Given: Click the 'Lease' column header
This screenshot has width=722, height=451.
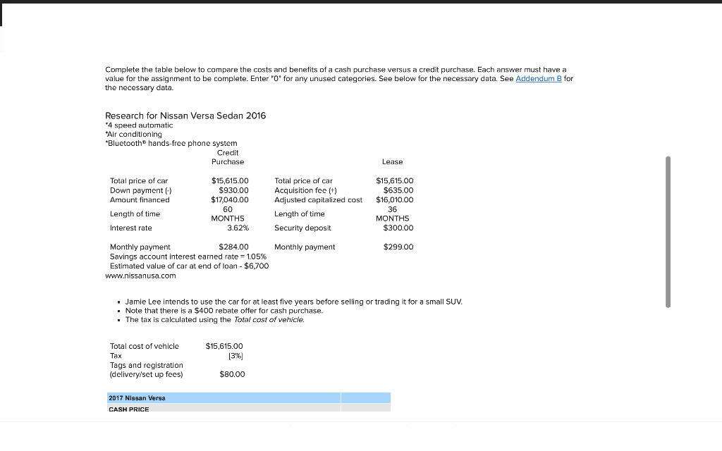Looking at the screenshot, I should [x=392, y=162].
